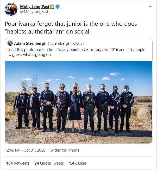Screen dimensions: 157x170
Task: Open Adam Sternbergh's small avatar
Action: pos(10,43)
